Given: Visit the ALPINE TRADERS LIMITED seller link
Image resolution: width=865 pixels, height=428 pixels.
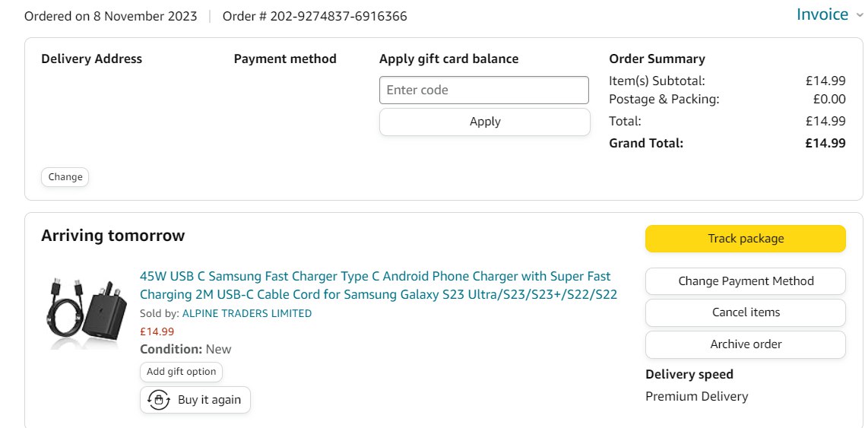Looking at the screenshot, I should (x=246, y=313).
